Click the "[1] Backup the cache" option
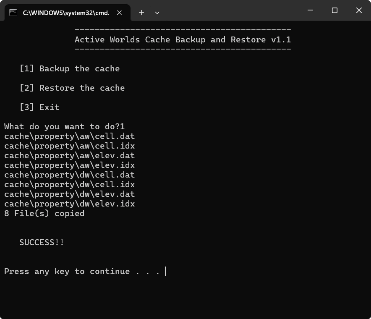The height and width of the screenshot is (319, 371). [69, 68]
